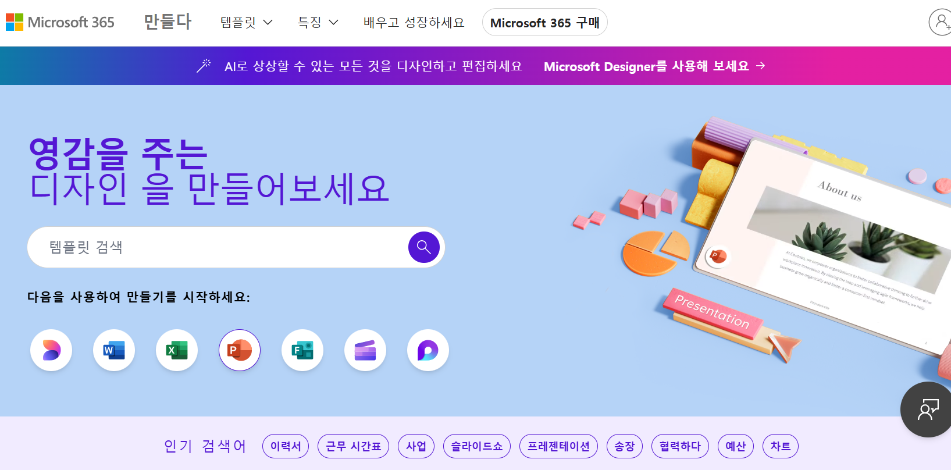The image size is (951, 470).
Task: Open the account sign-in profile icon
Action: 941,23
